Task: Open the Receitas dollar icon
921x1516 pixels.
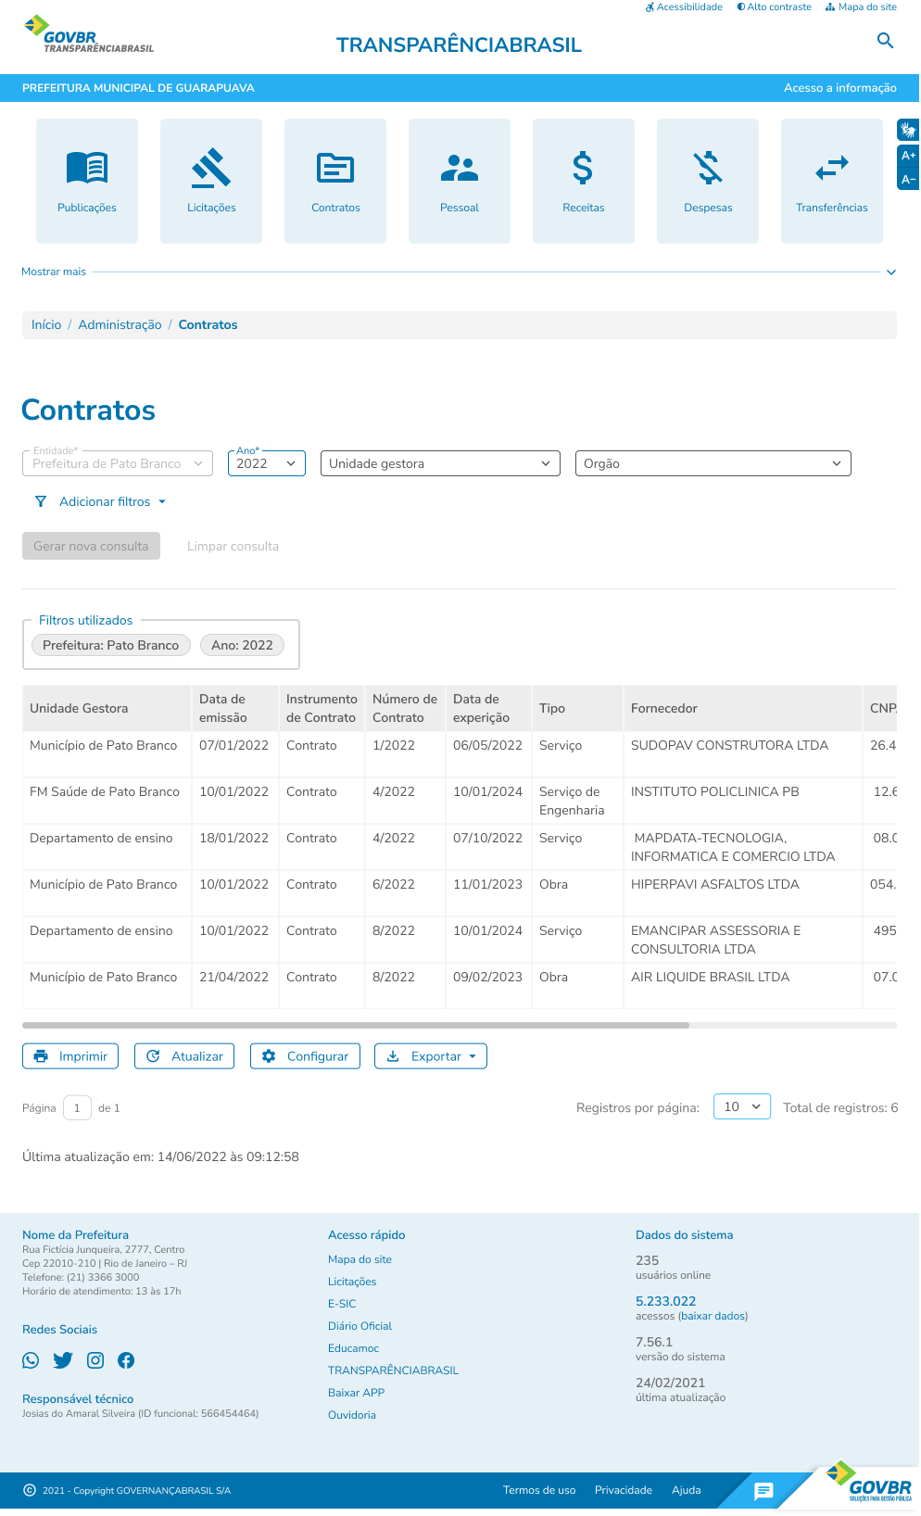Action: pos(583,169)
